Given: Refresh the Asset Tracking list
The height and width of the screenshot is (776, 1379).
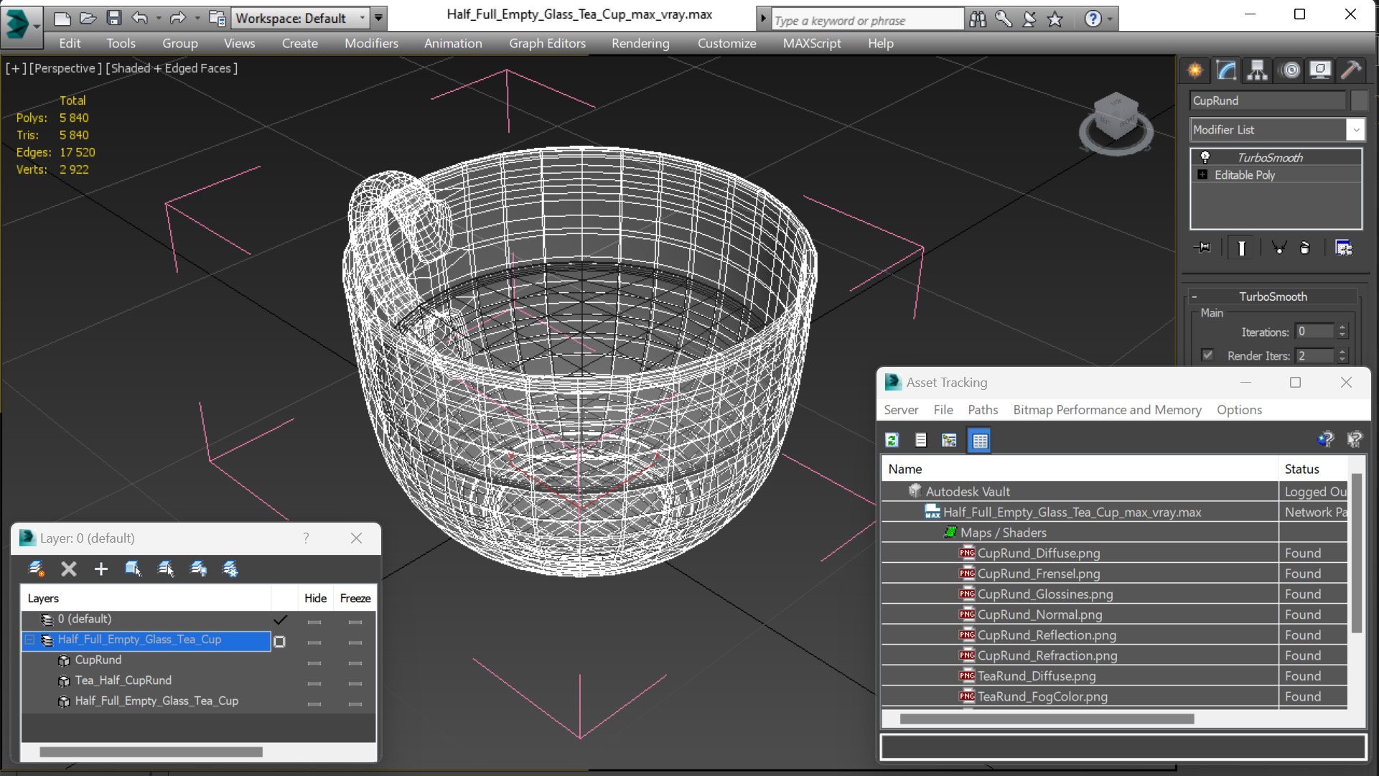Looking at the screenshot, I should point(892,440).
